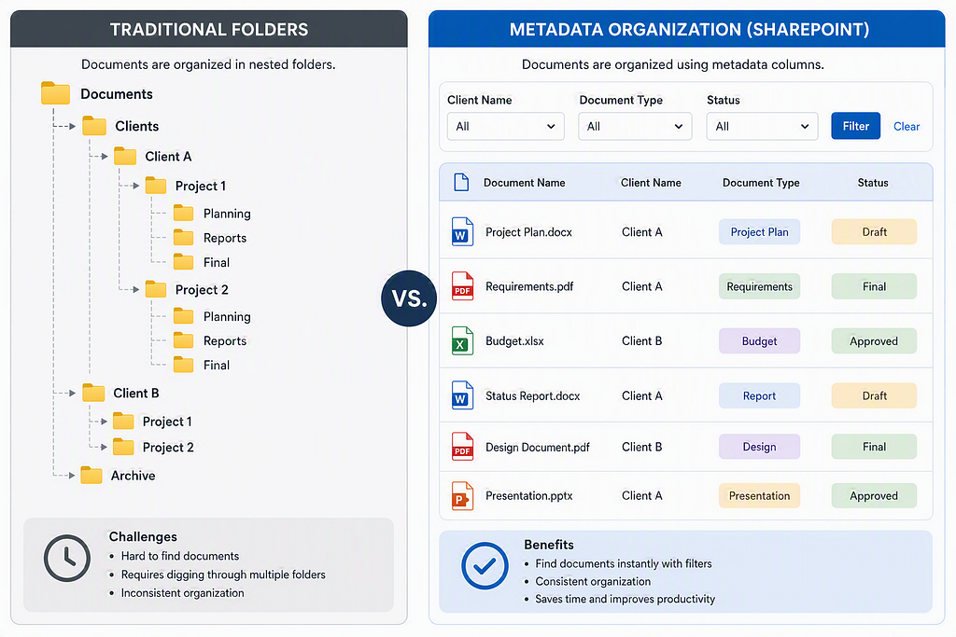This screenshot has width=956, height=637.
Task: Click the blue Filter button
Action: point(855,126)
